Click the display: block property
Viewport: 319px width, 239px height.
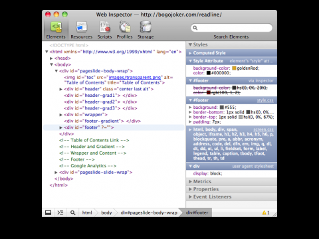207,173
